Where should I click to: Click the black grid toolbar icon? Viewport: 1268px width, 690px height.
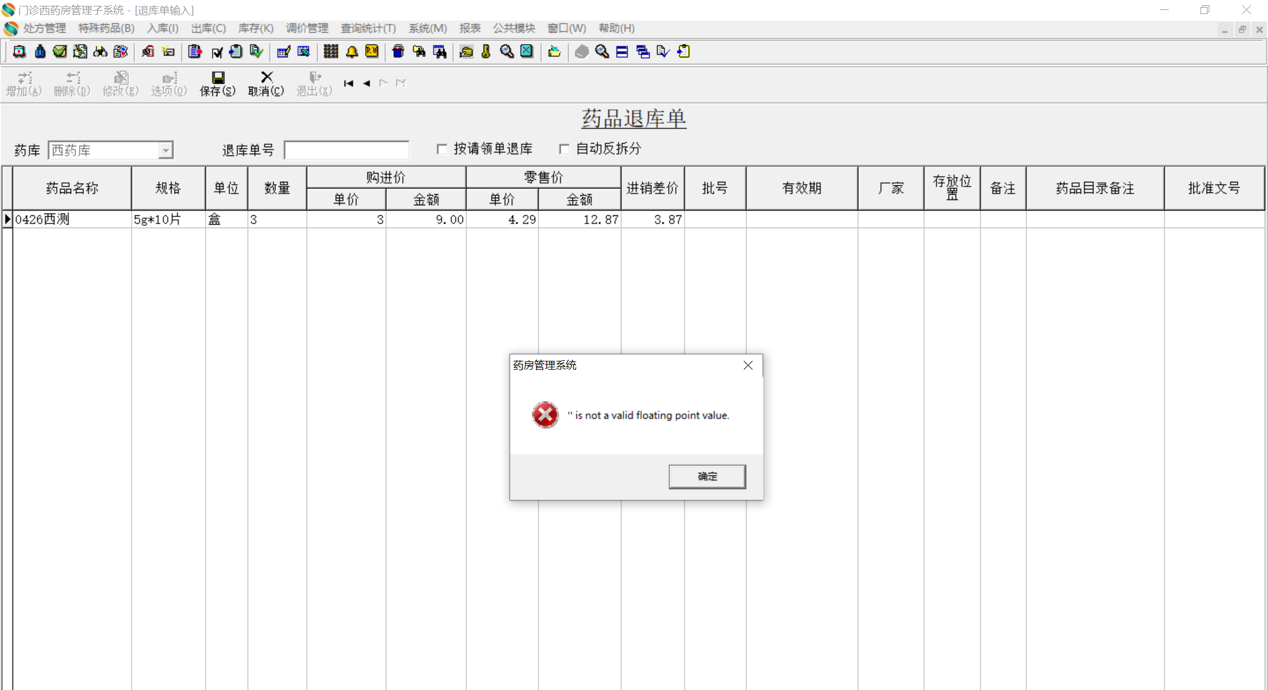tap(331, 52)
